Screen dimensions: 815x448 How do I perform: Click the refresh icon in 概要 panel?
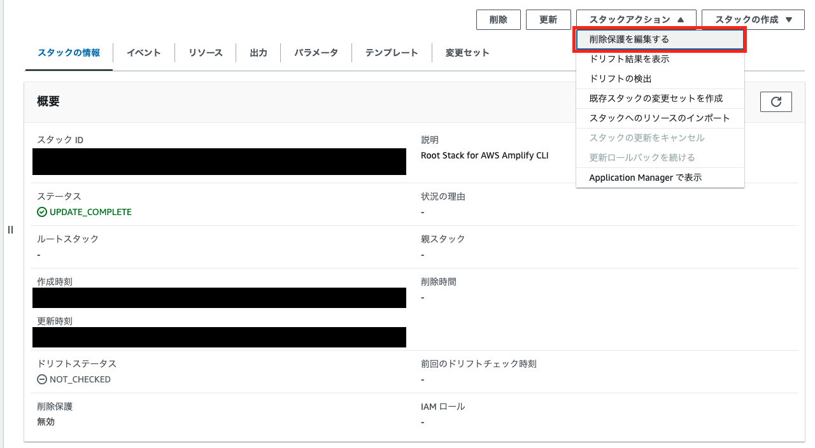click(x=776, y=102)
